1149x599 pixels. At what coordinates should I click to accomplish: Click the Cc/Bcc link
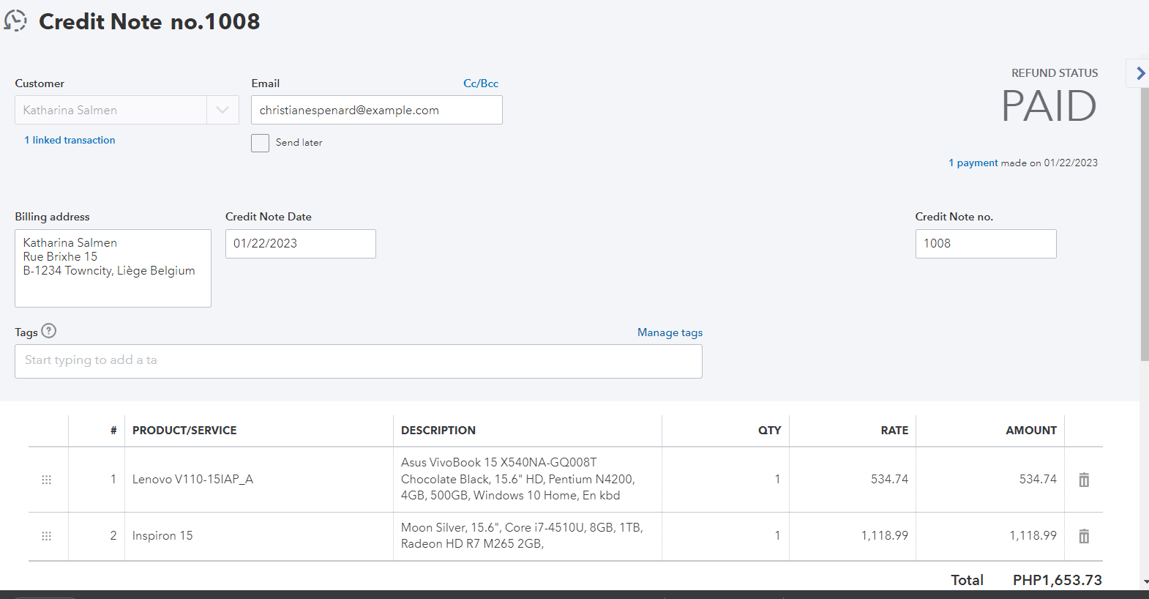481,83
